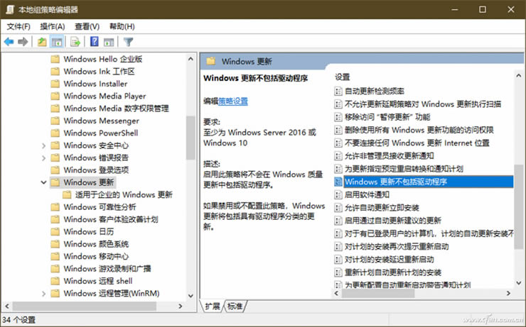The image size is (526, 327).
Task: Click the app icon in title bar
Action: [x=10, y=9]
